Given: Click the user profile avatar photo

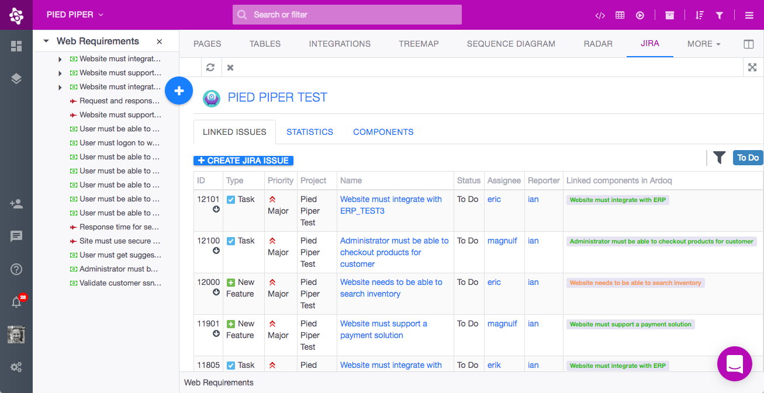Looking at the screenshot, I should 16,335.
